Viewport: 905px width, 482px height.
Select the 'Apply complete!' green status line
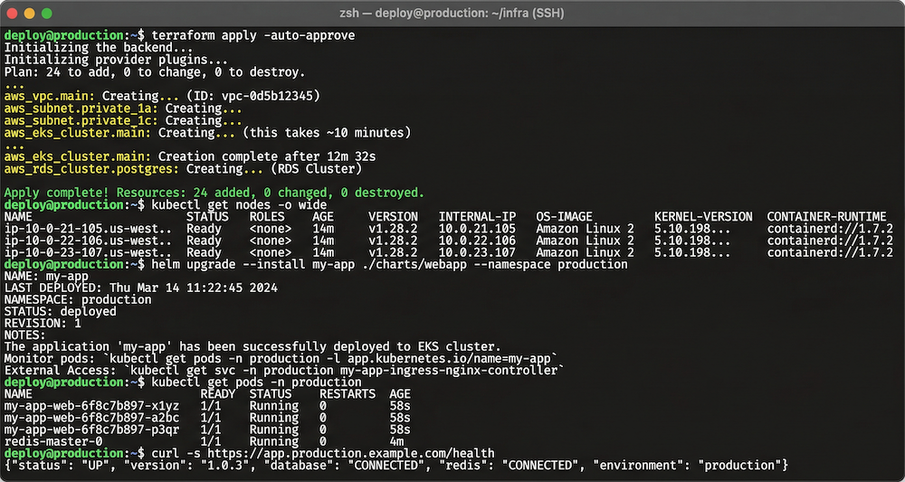[214, 193]
